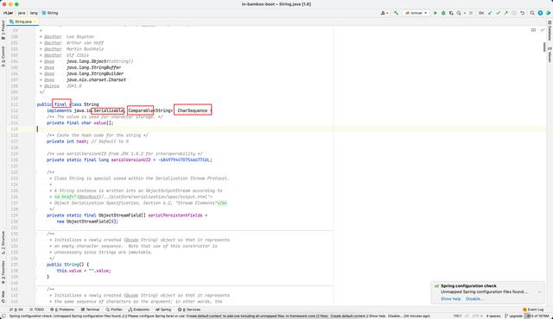Click the java breadcrumb in navigation bar
This screenshot has height=319, width=553.
click(x=22, y=13)
